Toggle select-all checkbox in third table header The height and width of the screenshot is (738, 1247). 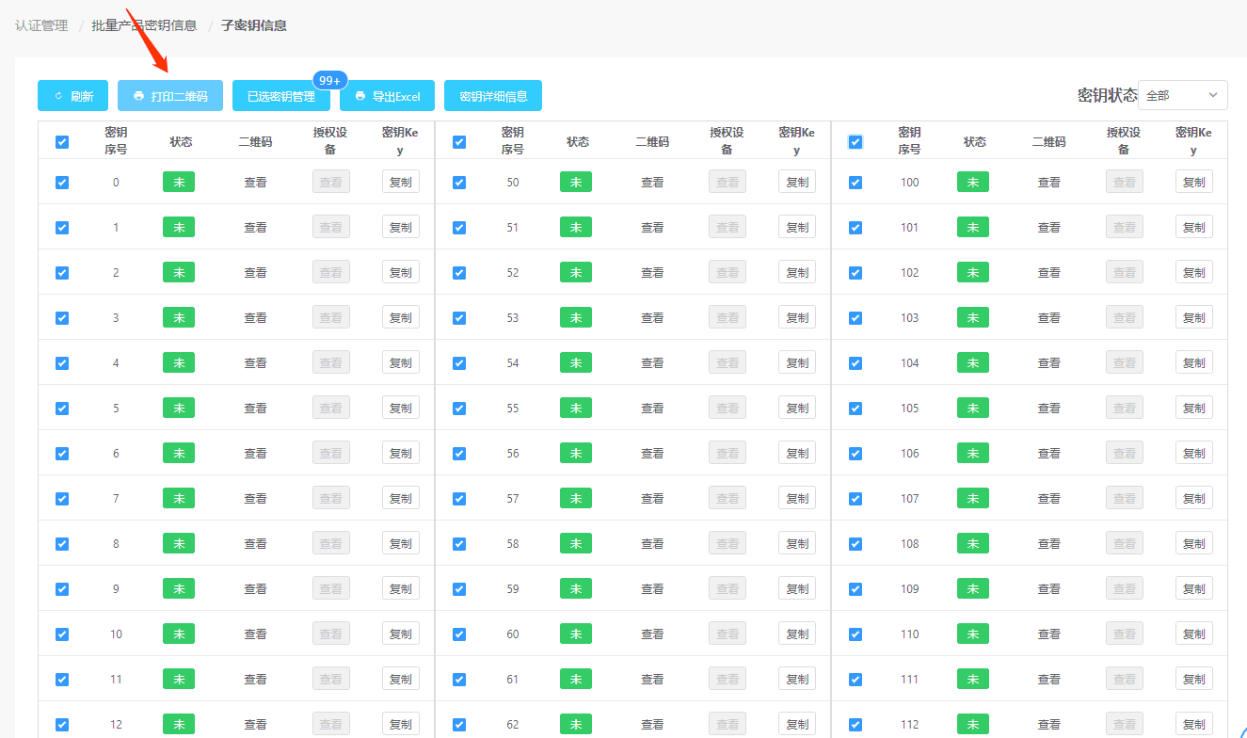[855, 142]
